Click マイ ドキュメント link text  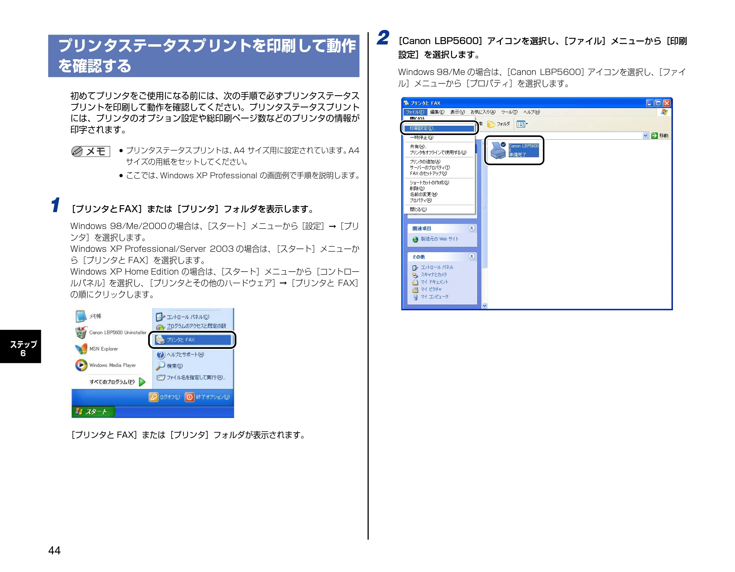[x=434, y=282]
